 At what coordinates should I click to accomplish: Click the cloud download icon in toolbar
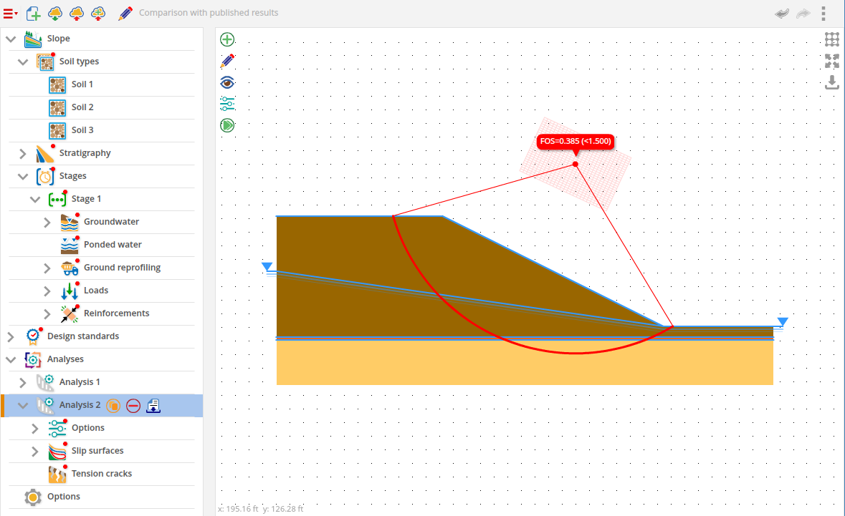pos(54,13)
